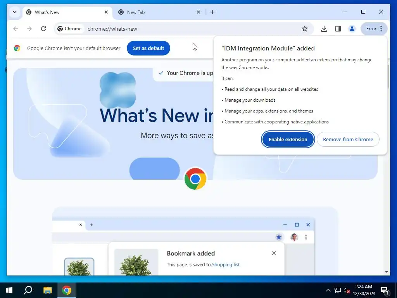The image size is (397, 298).
Task: Close the What's New tab
Action: (106, 12)
